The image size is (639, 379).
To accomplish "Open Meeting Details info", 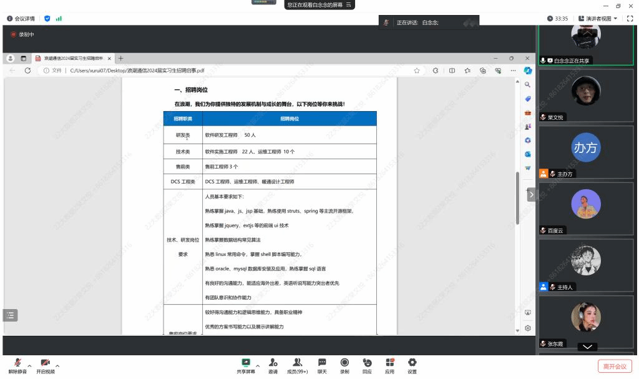I will [21, 19].
